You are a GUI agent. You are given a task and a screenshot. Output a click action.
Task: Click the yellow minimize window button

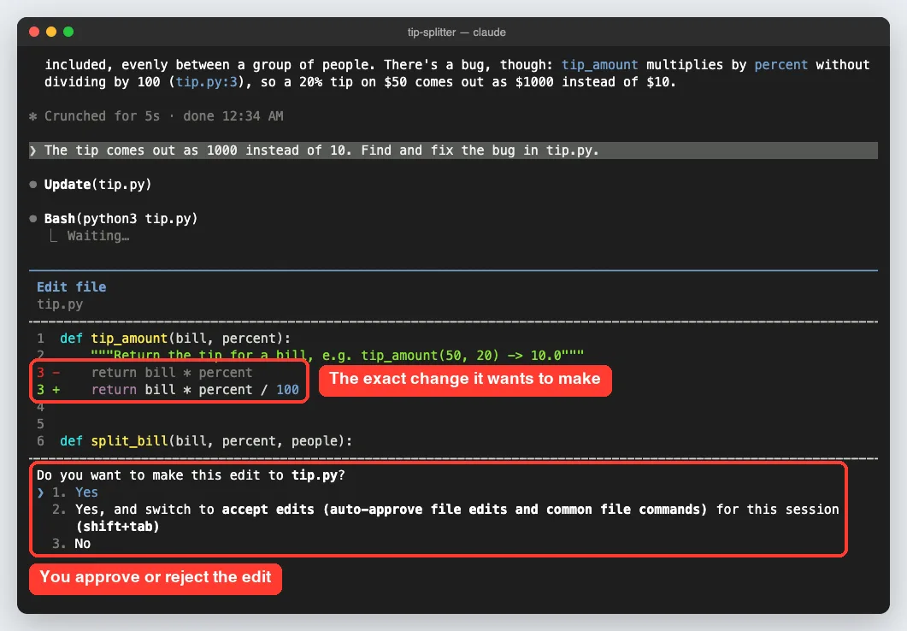pyautogui.click(x=51, y=32)
